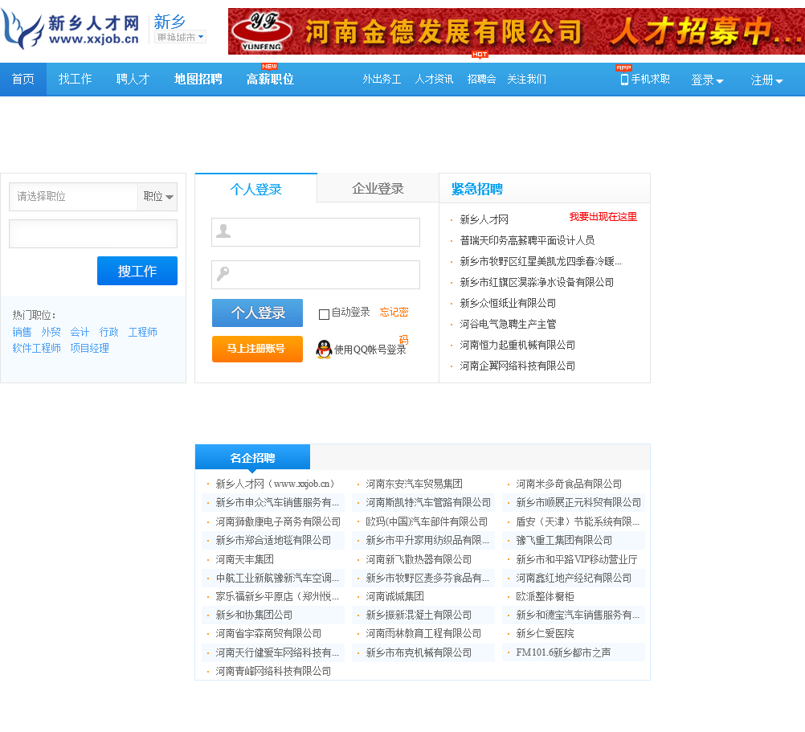805x732 pixels.
Task: Open 普瑞天印务高薪聘平面设计人员 listing
Action: coord(527,240)
